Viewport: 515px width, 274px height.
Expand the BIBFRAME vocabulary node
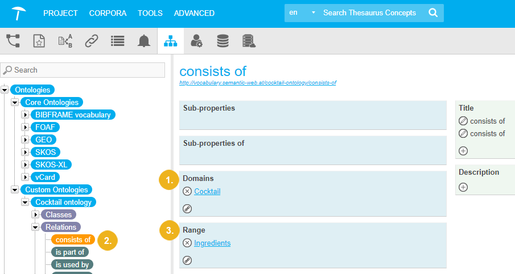tap(25, 115)
